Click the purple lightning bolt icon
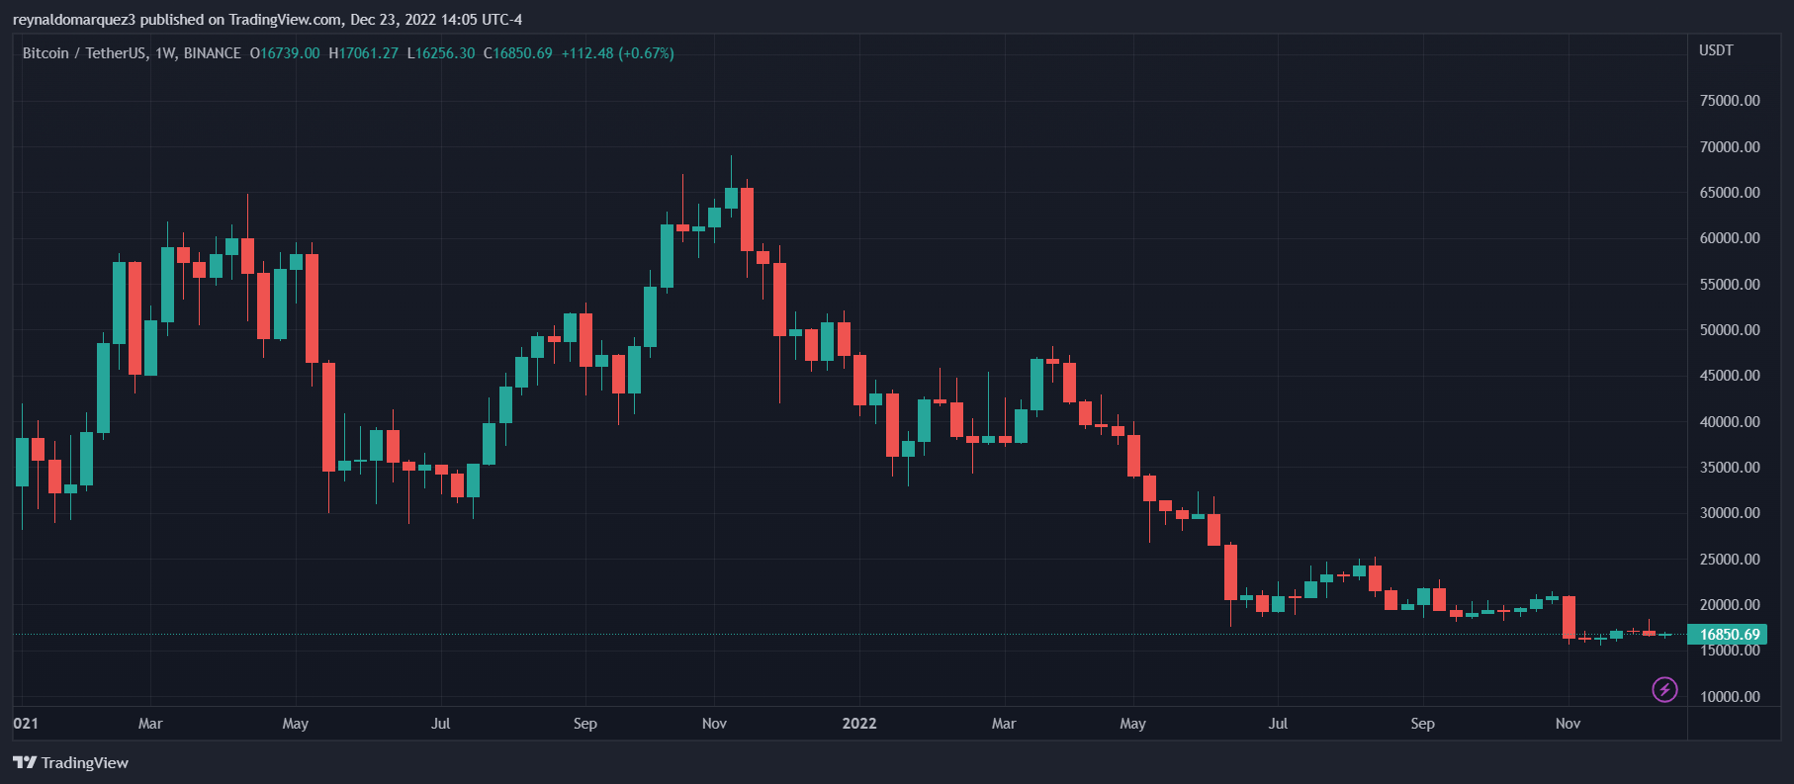This screenshot has width=1794, height=784. pyautogui.click(x=1664, y=689)
